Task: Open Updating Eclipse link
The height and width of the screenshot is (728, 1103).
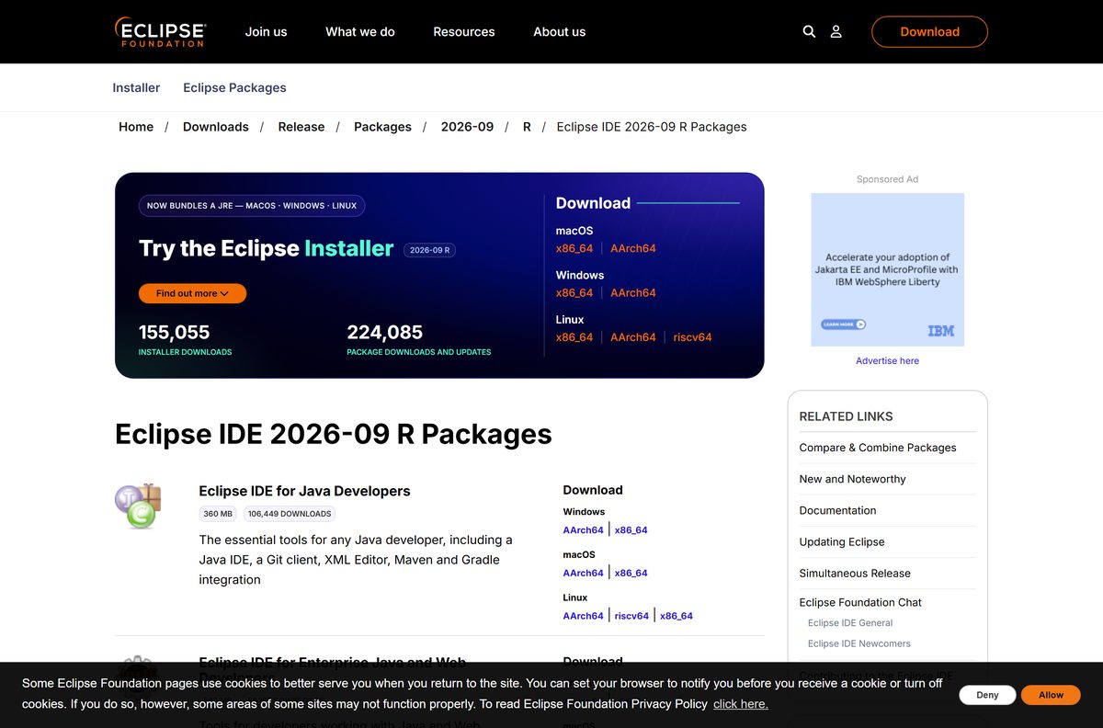Action: click(x=842, y=541)
